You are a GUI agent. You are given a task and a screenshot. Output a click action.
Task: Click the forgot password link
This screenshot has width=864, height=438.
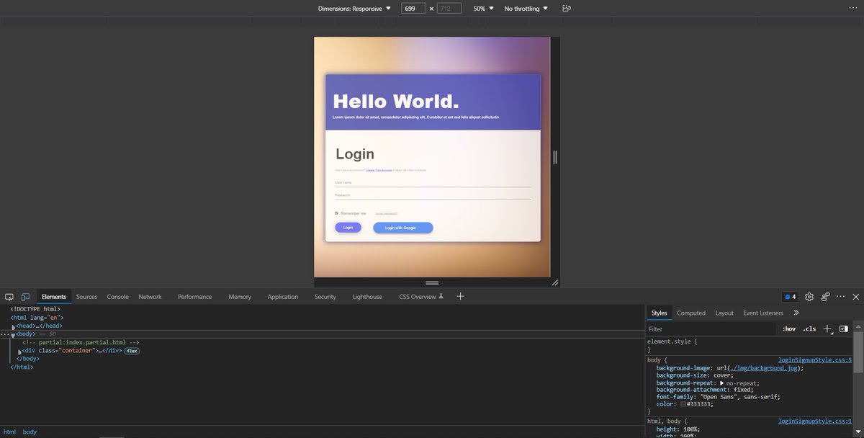387,213
